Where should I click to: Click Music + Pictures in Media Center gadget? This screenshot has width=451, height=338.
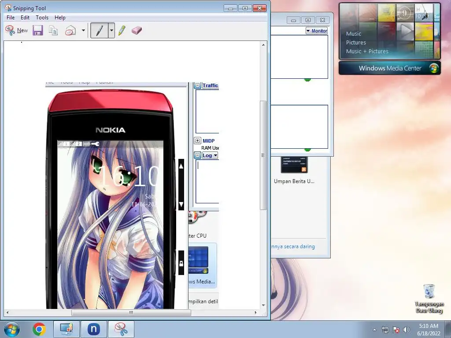(x=367, y=51)
